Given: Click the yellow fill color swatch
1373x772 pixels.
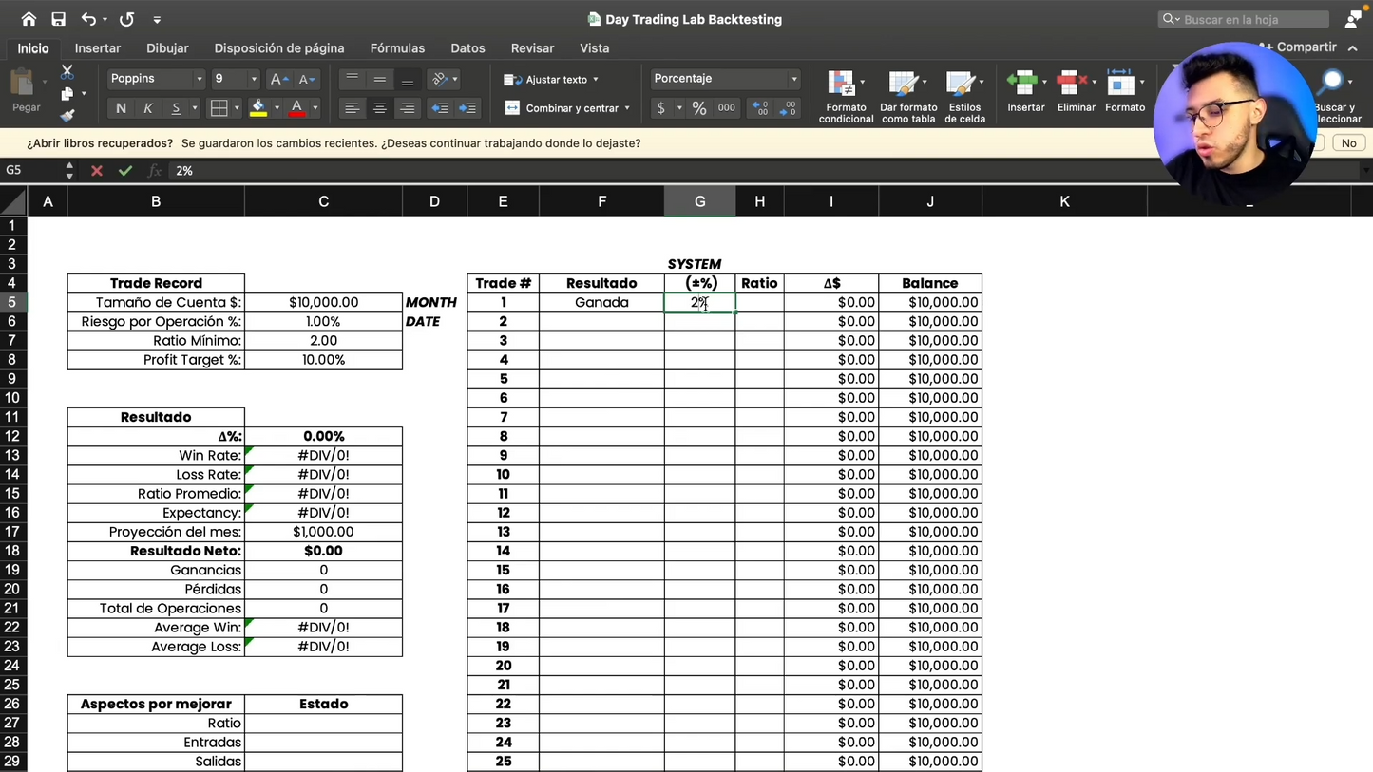Looking at the screenshot, I should click(x=258, y=108).
